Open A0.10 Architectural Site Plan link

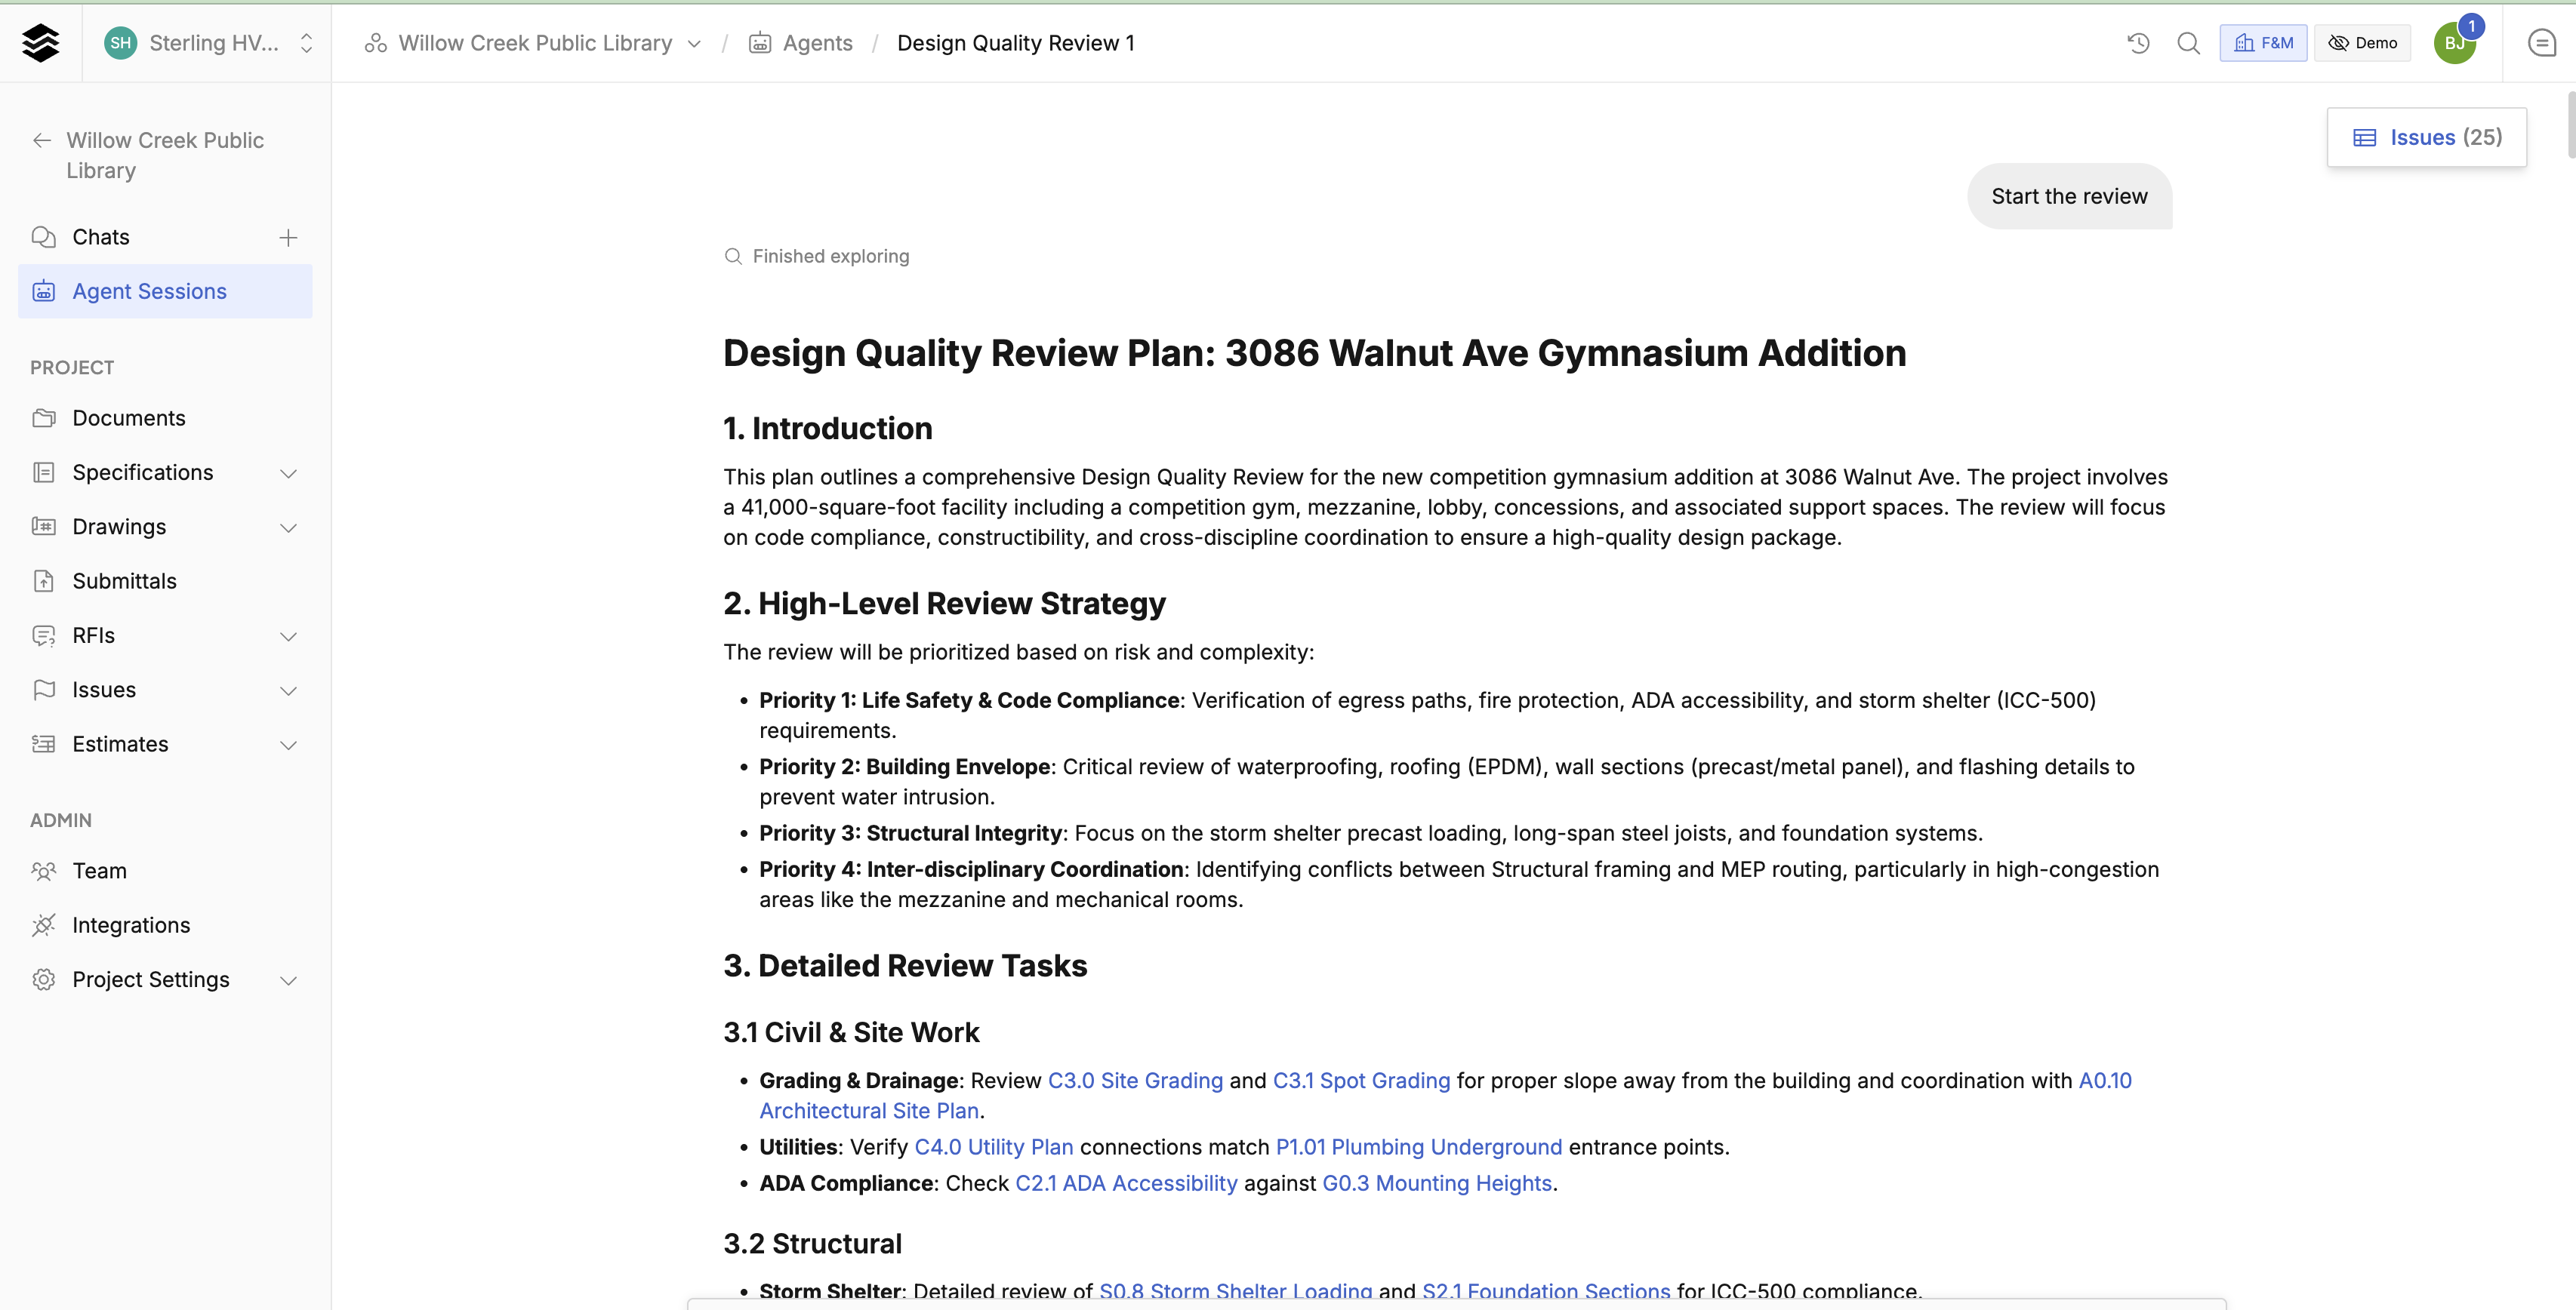tap(869, 1111)
